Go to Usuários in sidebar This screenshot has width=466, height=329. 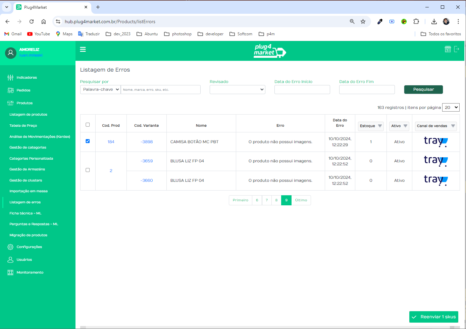tap(24, 260)
